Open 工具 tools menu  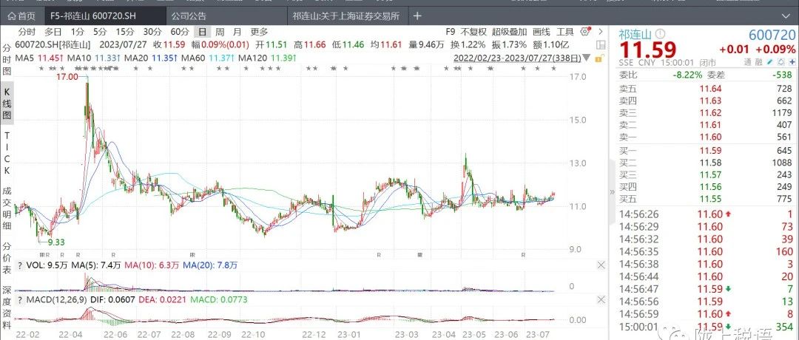click(564, 32)
